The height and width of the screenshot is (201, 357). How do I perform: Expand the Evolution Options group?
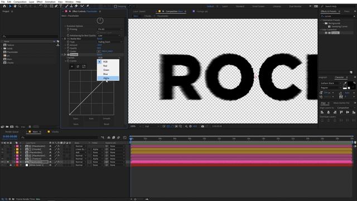tap(66, 26)
